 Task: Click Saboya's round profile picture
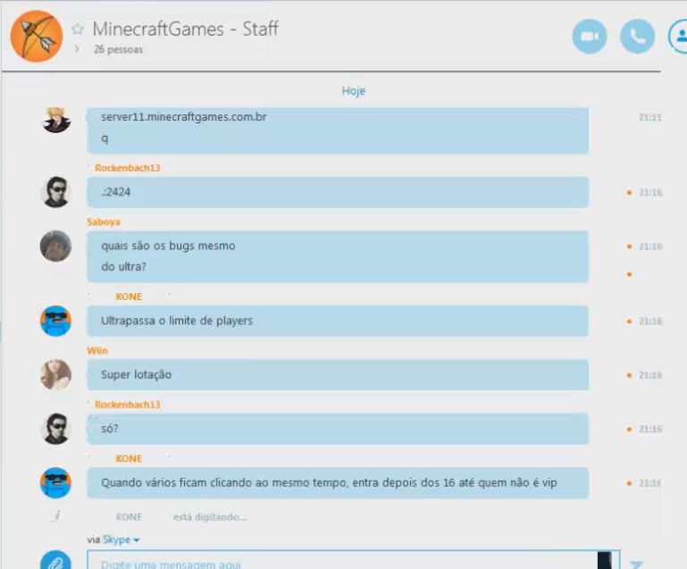tap(55, 247)
